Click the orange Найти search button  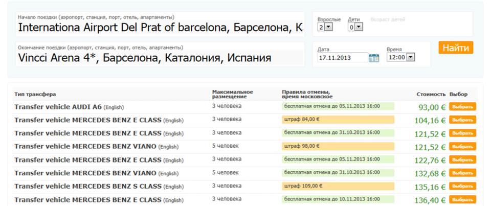click(x=456, y=48)
